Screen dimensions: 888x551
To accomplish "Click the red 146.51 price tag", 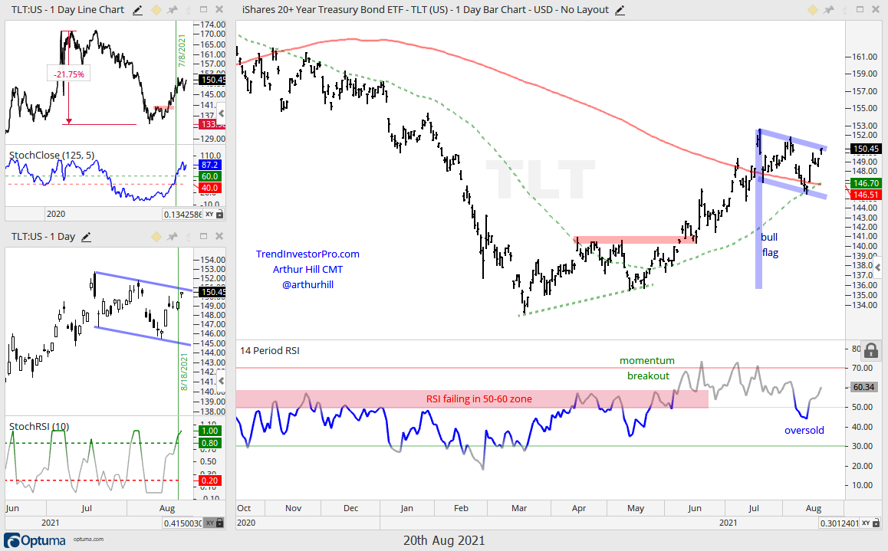I will pos(866,195).
